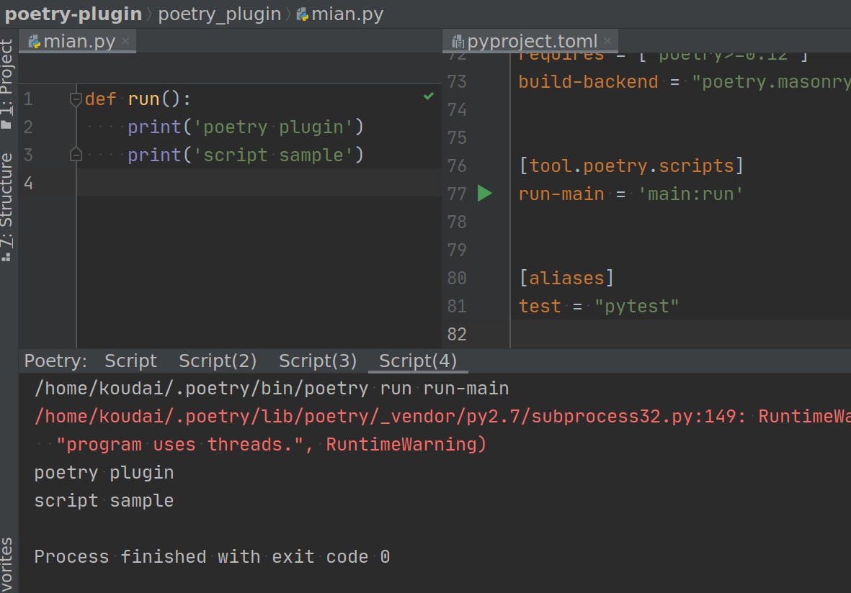
Task: Click line number 82 in pyproject.toml
Action: click(x=457, y=333)
